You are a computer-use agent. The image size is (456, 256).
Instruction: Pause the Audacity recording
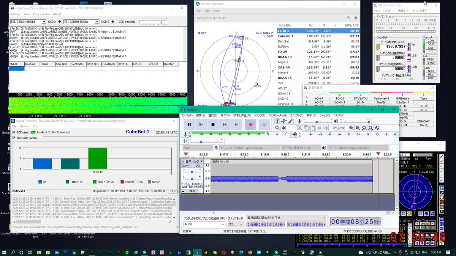[x=189, y=124]
